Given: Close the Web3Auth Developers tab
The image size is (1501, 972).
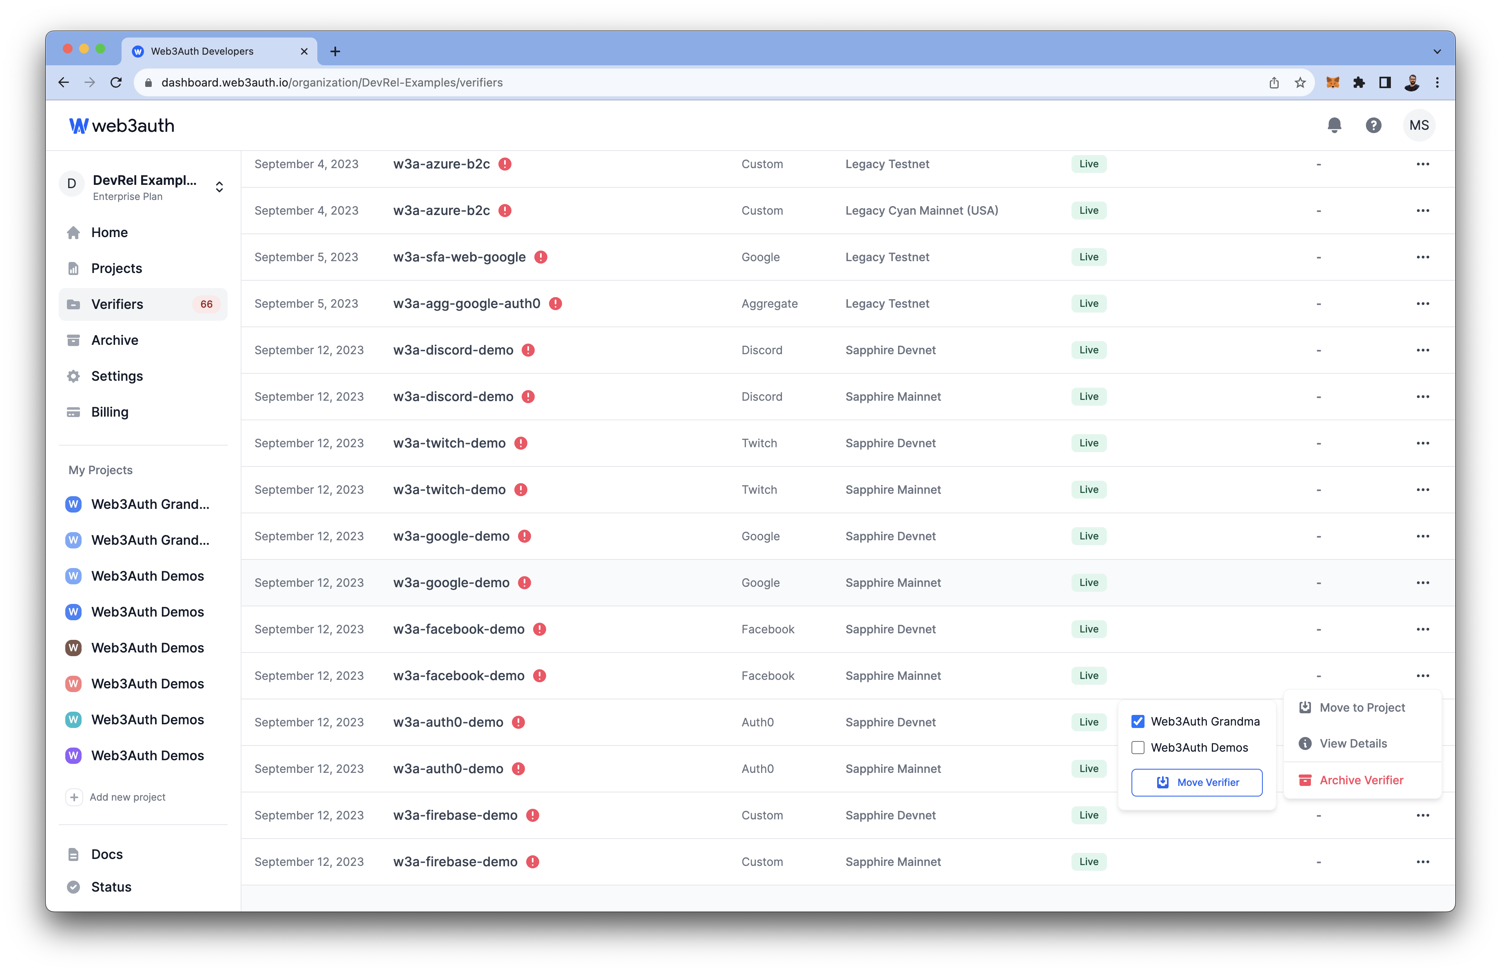Looking at the screenshot, I should tap(304, 51).
